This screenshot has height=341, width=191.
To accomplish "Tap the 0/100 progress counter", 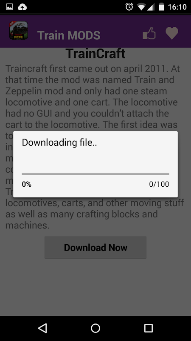I will 159,184.
